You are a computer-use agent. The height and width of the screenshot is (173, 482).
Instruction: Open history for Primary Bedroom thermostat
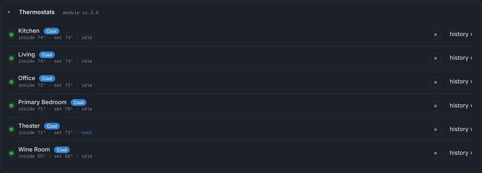coord(461,106)
